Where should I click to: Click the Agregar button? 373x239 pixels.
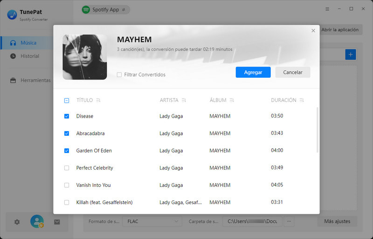click(253, 72)
